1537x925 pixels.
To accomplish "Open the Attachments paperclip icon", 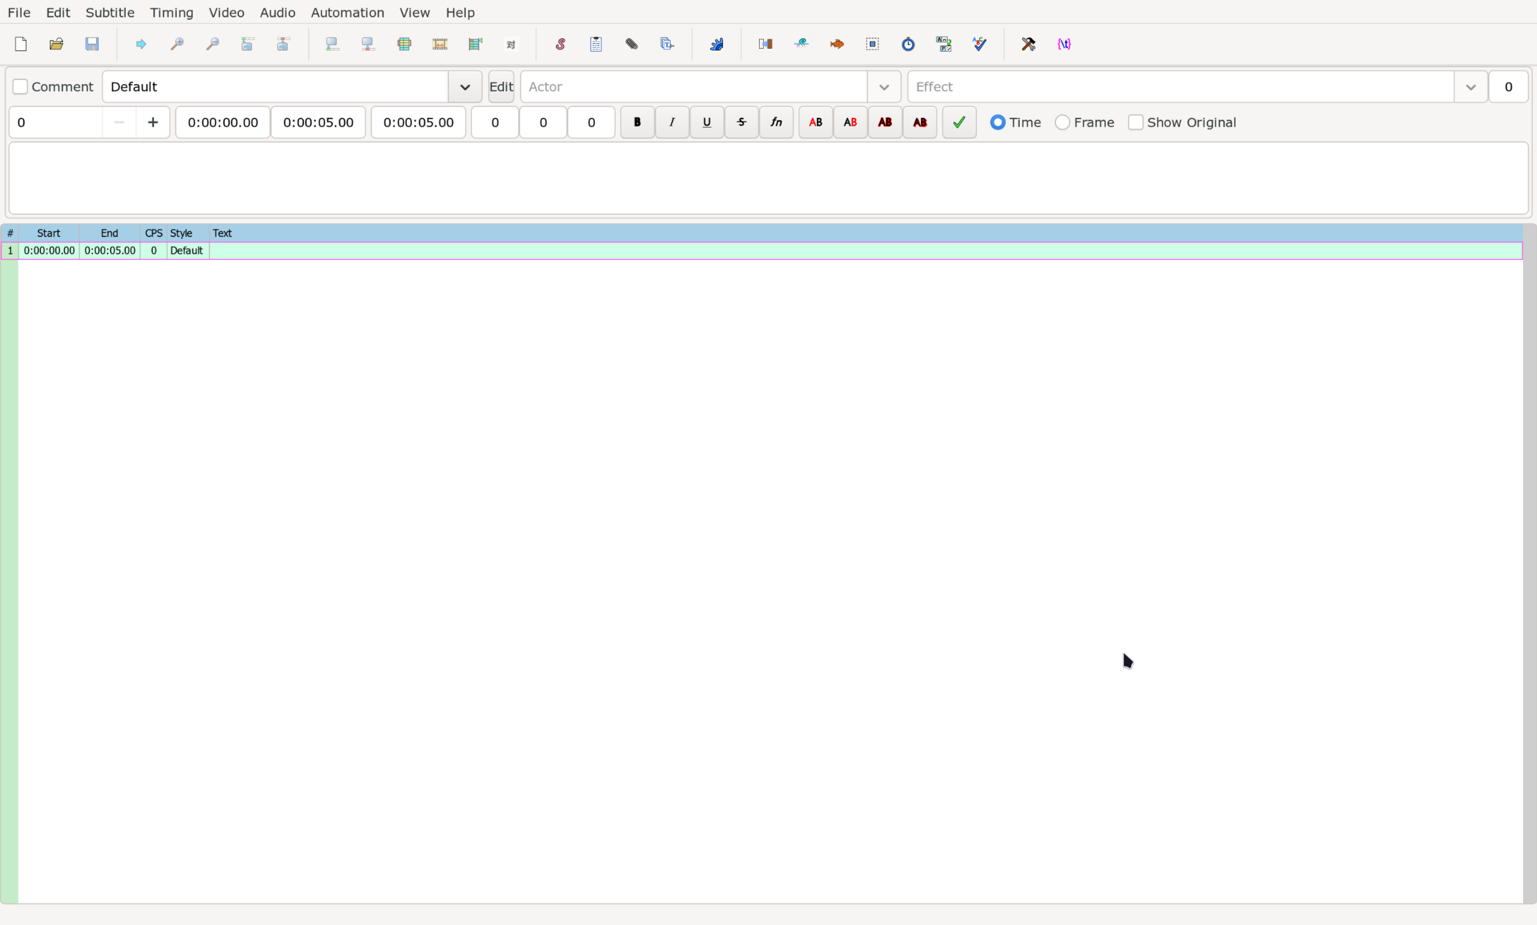I will pyautogui.click(x=632, y=43).
